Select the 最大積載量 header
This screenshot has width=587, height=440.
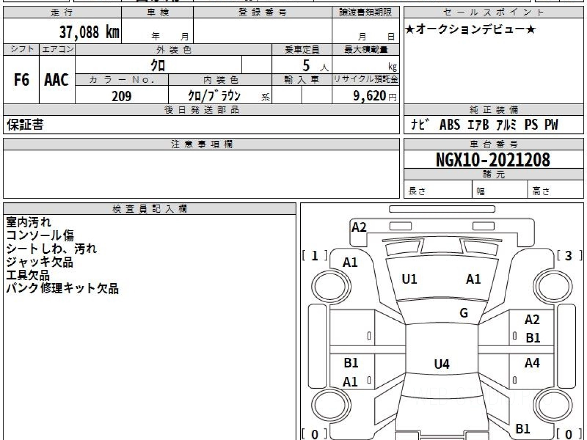tap(365, 49)
